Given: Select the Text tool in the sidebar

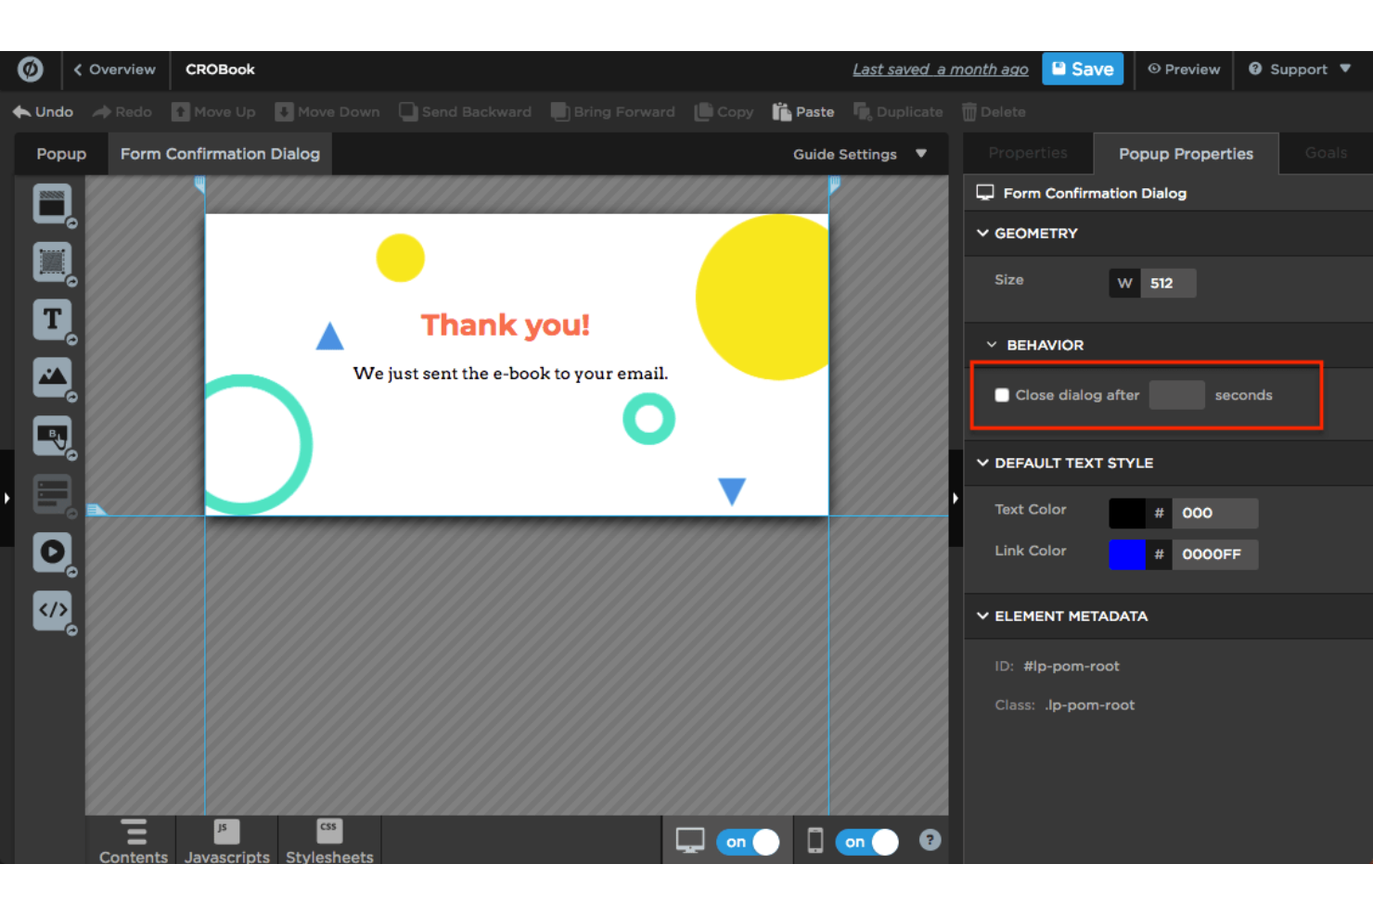Looking at the screenshot, I should click(x=52, y=320).
